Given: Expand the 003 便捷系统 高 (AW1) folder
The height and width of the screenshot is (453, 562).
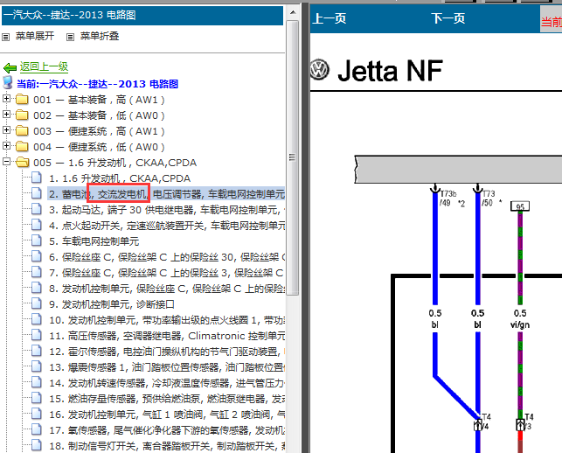Looking at the screenshot, I should 6,129.
